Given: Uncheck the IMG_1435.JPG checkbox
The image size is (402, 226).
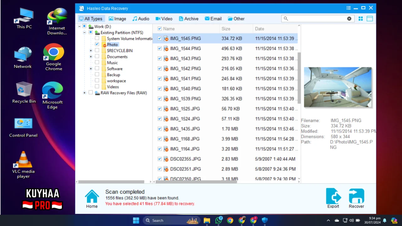Looking at the screenshot, I should pyautogui.click(x=160, y=129).
